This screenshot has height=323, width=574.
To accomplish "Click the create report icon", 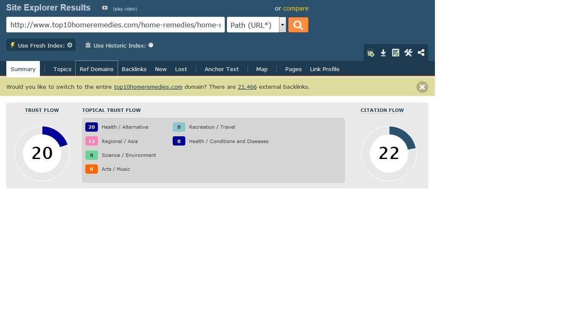I will point(395,53).
